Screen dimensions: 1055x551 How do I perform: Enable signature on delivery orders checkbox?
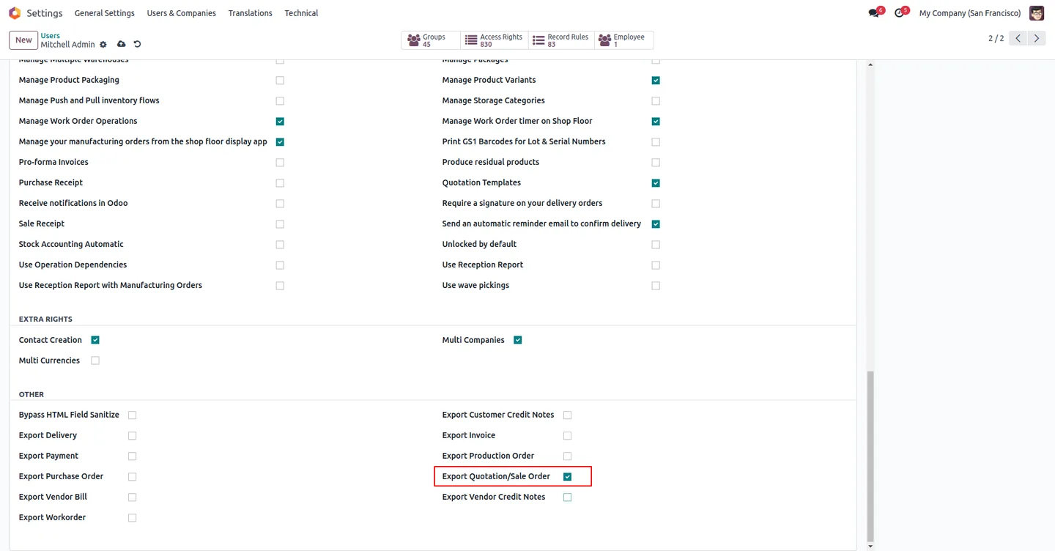pos(656,204)
